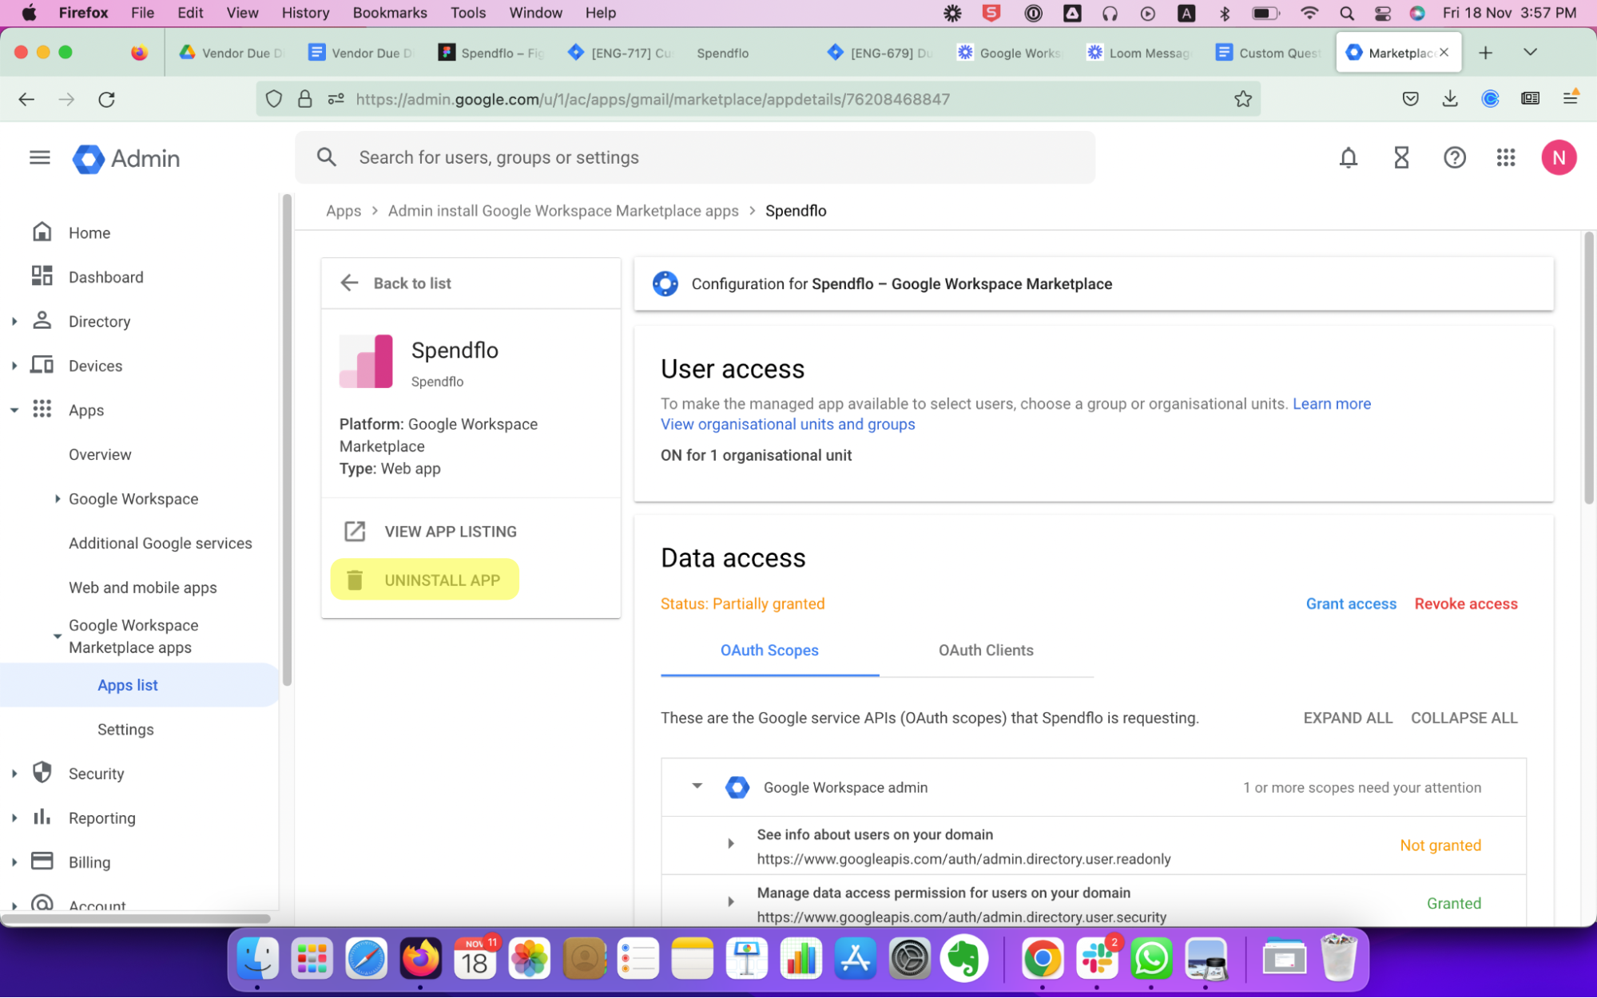Click Grant access

point(1351,604)
